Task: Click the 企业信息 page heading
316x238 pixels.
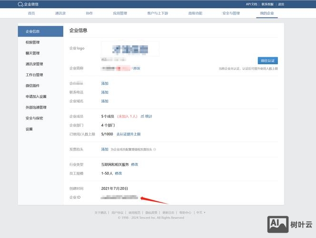Action: (x=79, y=30)
